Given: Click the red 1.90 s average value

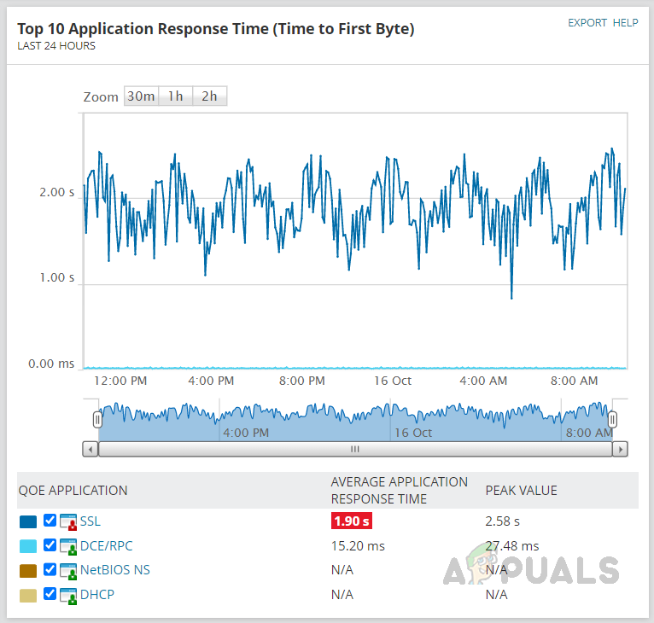Looking at the screenshot, I should pos(352,521).
